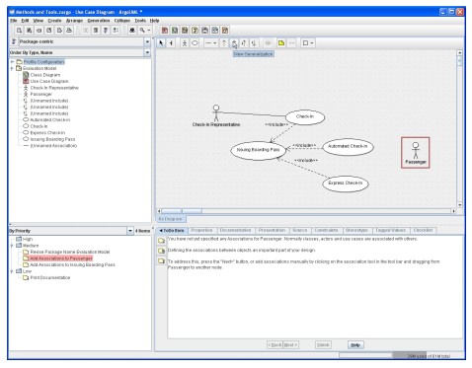Select Automated Check-In in the explorer tree
This screenshot has height=368, width=472.
[x=50, y=120]
